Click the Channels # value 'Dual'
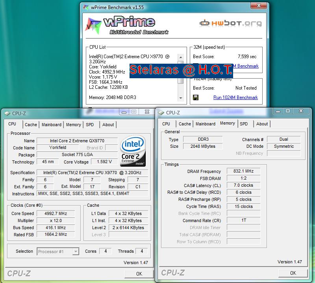The width and height of the screenshot is (315, 283). coord(283,139)
